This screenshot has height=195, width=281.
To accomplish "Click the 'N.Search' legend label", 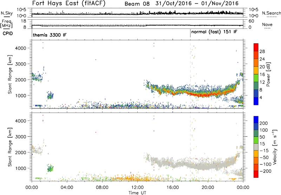I will (x=272, y=13).
